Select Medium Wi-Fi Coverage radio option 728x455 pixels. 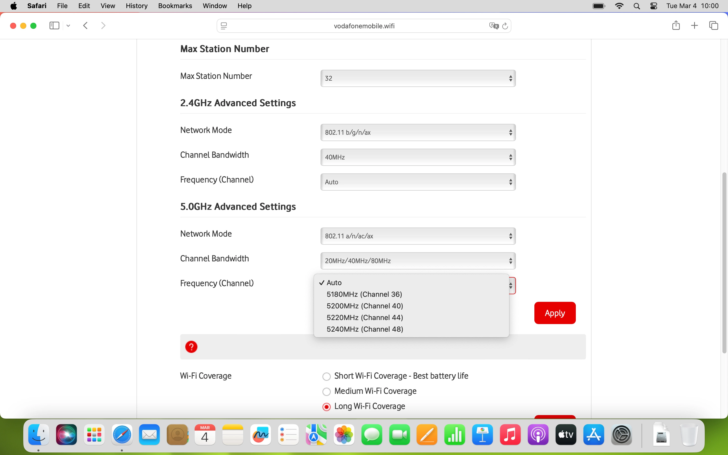click(326, 392)
